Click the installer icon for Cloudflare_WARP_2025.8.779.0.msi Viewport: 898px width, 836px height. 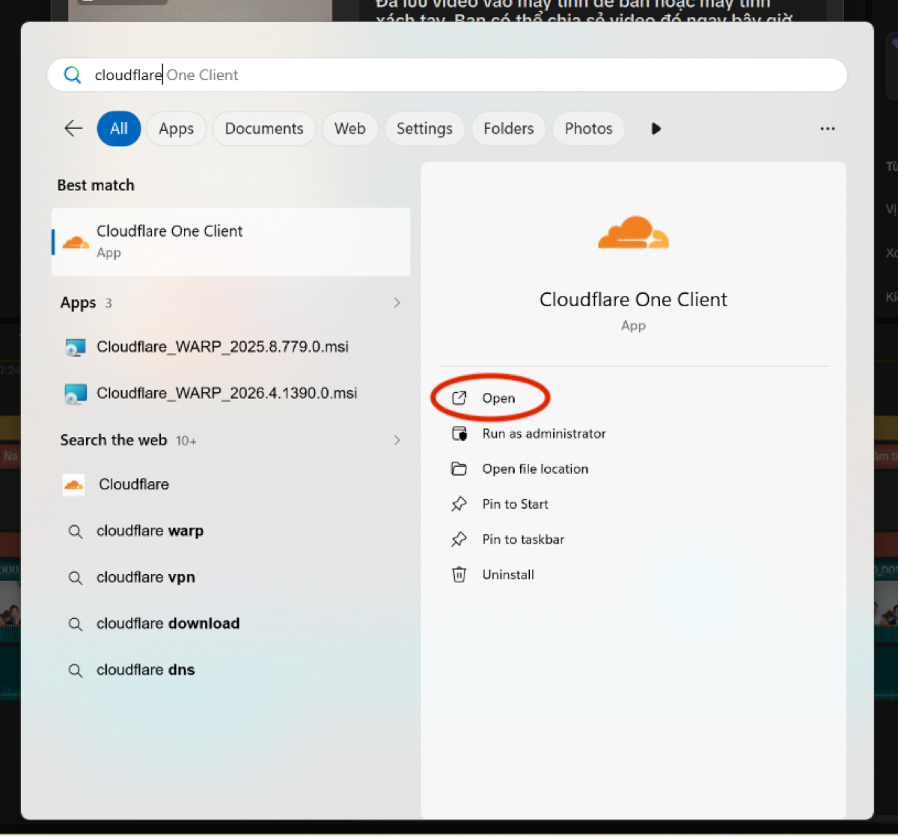pos(75,347)
